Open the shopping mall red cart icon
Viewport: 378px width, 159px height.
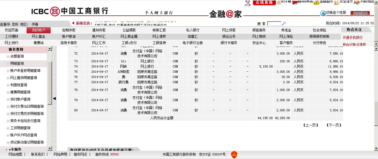tap(295, 2)
